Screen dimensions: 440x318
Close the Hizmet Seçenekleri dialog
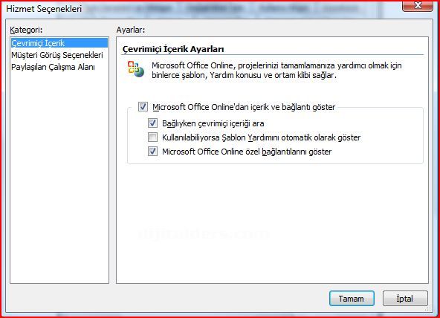(418, 6)
